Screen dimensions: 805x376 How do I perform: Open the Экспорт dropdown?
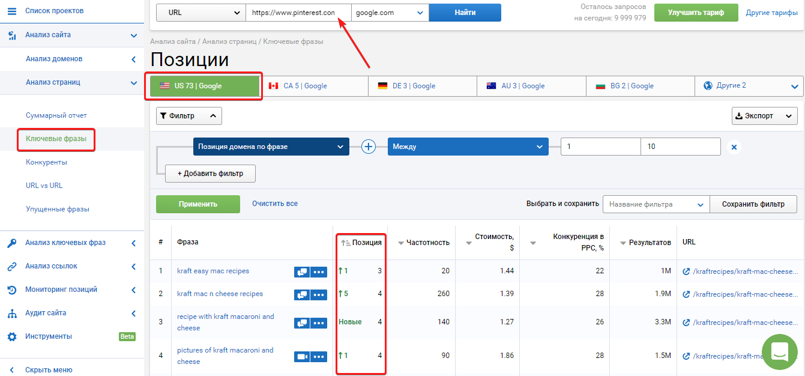765,116
